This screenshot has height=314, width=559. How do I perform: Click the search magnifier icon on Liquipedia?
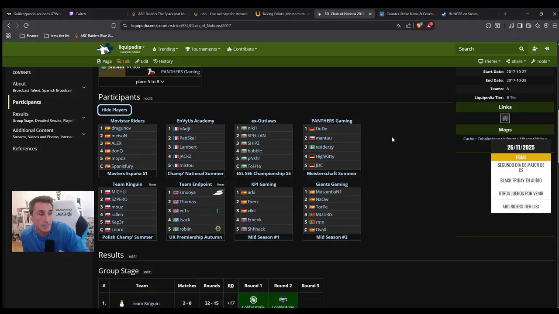521,49
